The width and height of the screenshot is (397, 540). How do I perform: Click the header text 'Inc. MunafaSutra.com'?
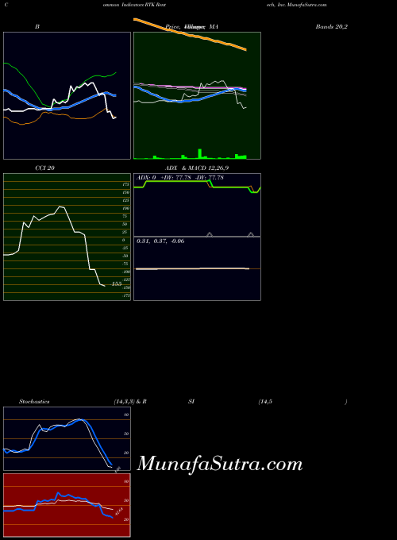pos(302,5)
